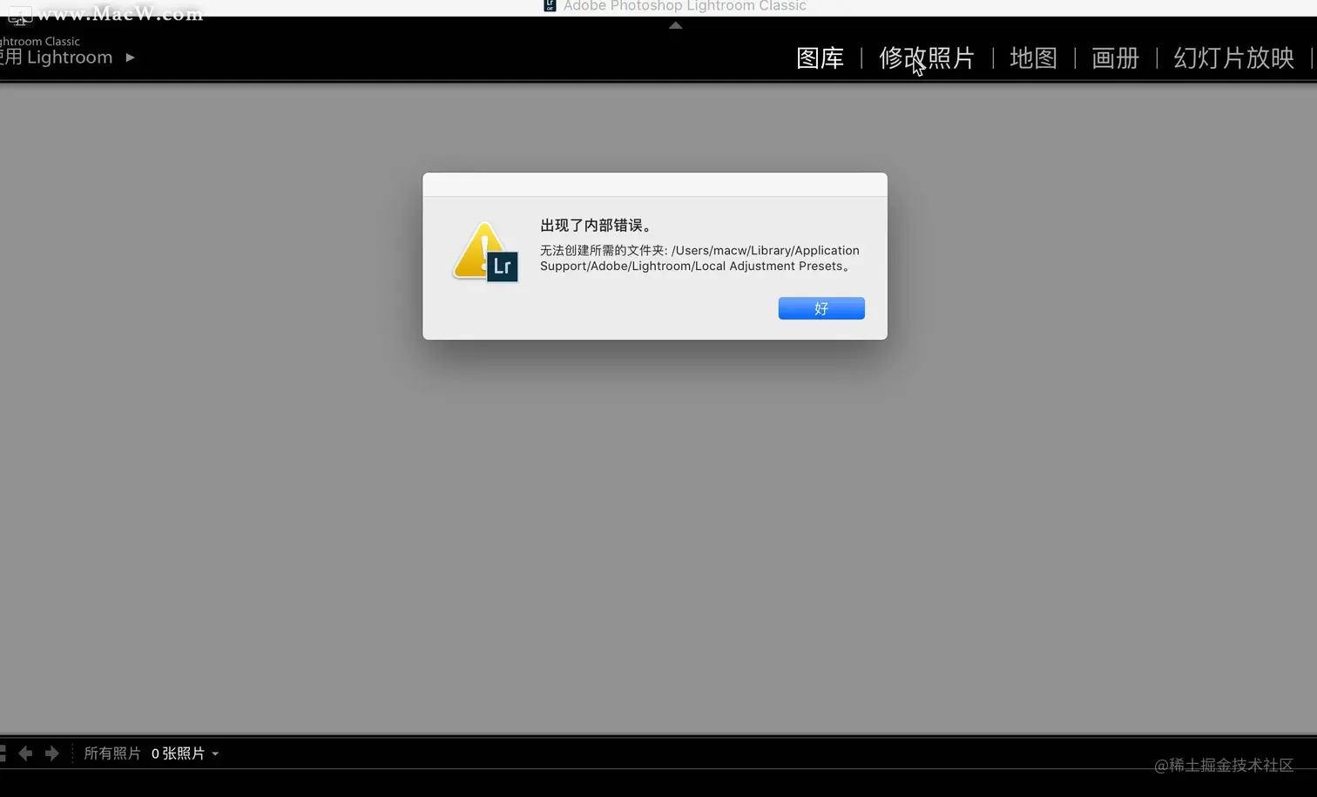
Task: Click the Lightroom warning icon in dialog
Action: point(486,253)
